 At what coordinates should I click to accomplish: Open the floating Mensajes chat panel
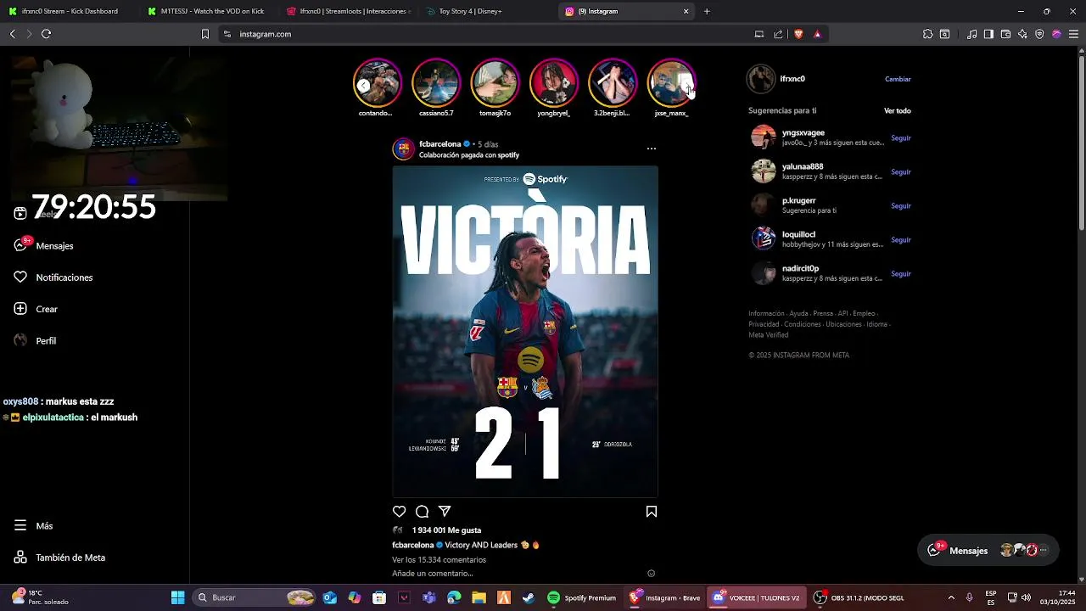pyautogui.click(x=988, y=550)
